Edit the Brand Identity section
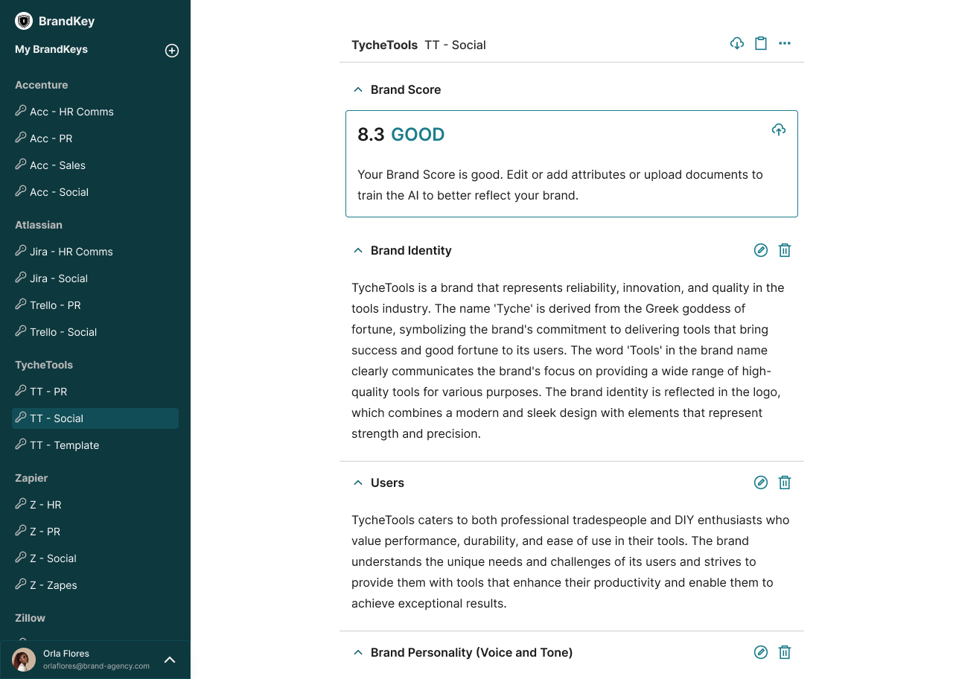The image size is (953, 679). coord(761,250)
